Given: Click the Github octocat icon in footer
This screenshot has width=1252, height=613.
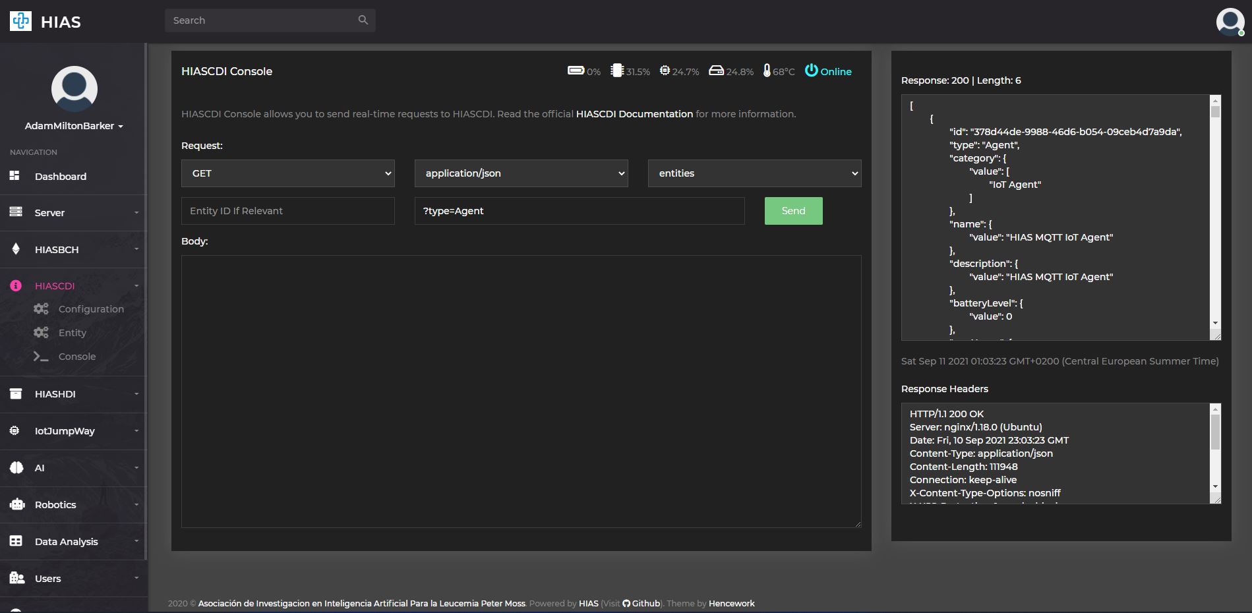Looking at the screenshot, I should coord(626,603).
